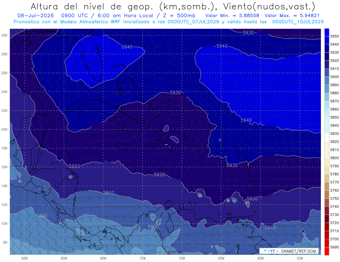This screenshot has width=340, height=262.
Task: Click the '65W' longitude axis label
Action: click(x=221, y=258)
